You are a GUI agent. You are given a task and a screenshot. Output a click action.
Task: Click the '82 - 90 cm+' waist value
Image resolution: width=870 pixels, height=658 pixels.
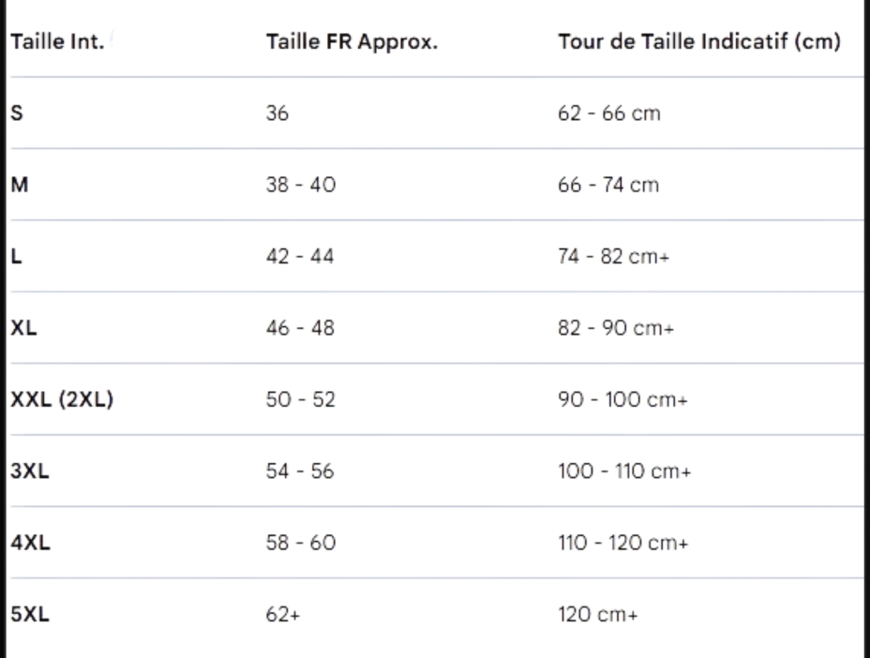(615, 328)
